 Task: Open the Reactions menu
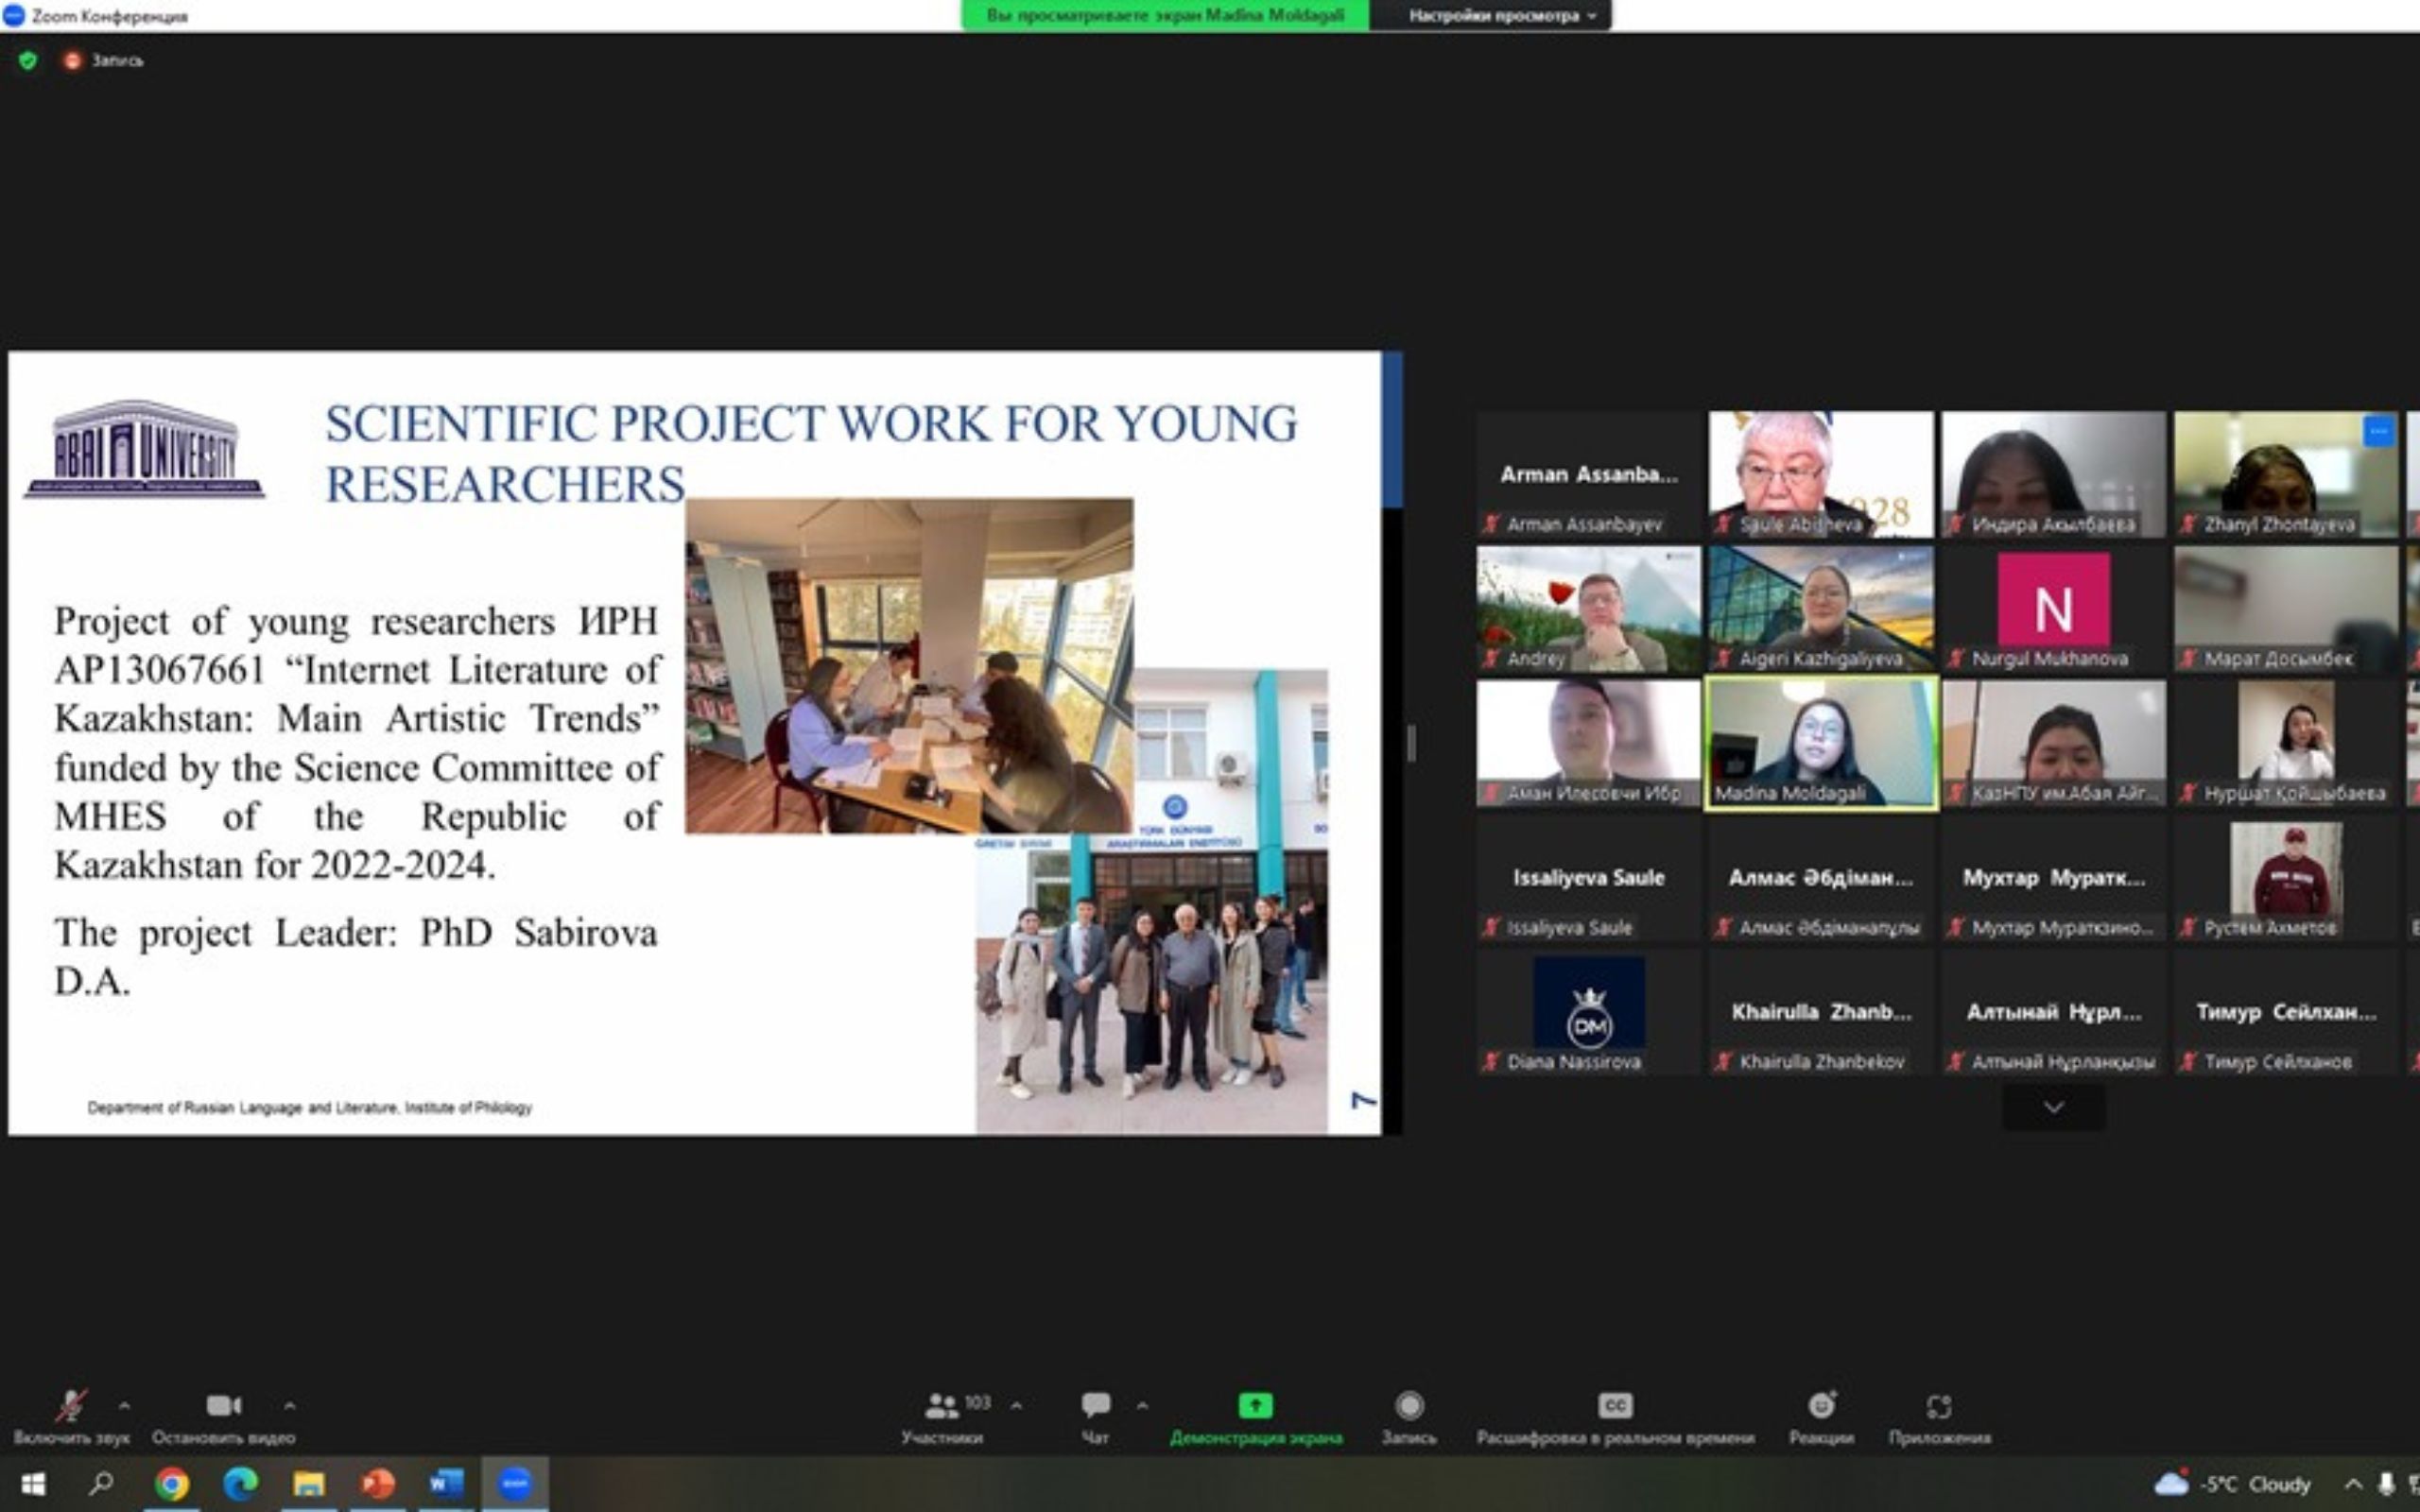(1821, 1405)
